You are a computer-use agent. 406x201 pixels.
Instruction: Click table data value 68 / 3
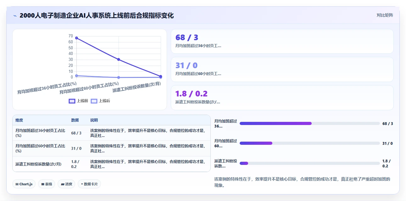tap(76, 133)
